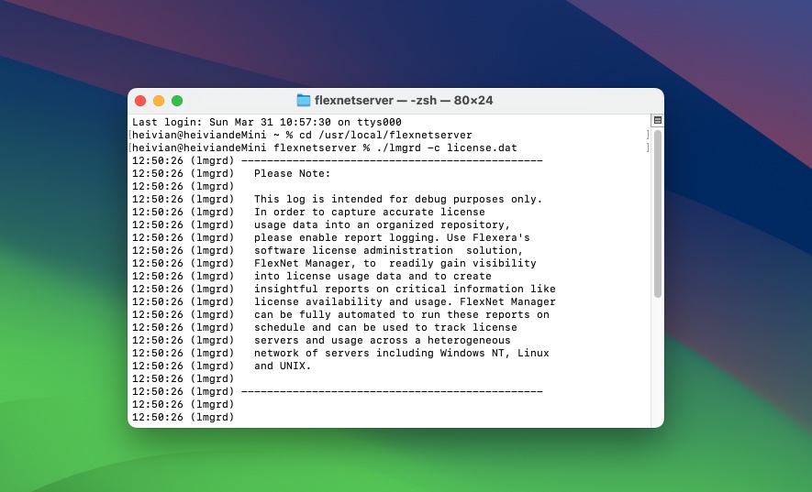This screenshot has height=492, width=812.
Task: Click the "and UNIX." log line
Action: [x=283, y=366]
